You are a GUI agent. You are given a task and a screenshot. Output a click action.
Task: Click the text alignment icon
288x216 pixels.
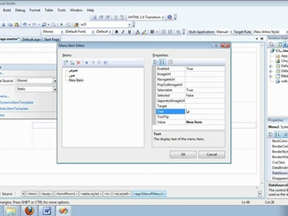[x=152, y=32]
